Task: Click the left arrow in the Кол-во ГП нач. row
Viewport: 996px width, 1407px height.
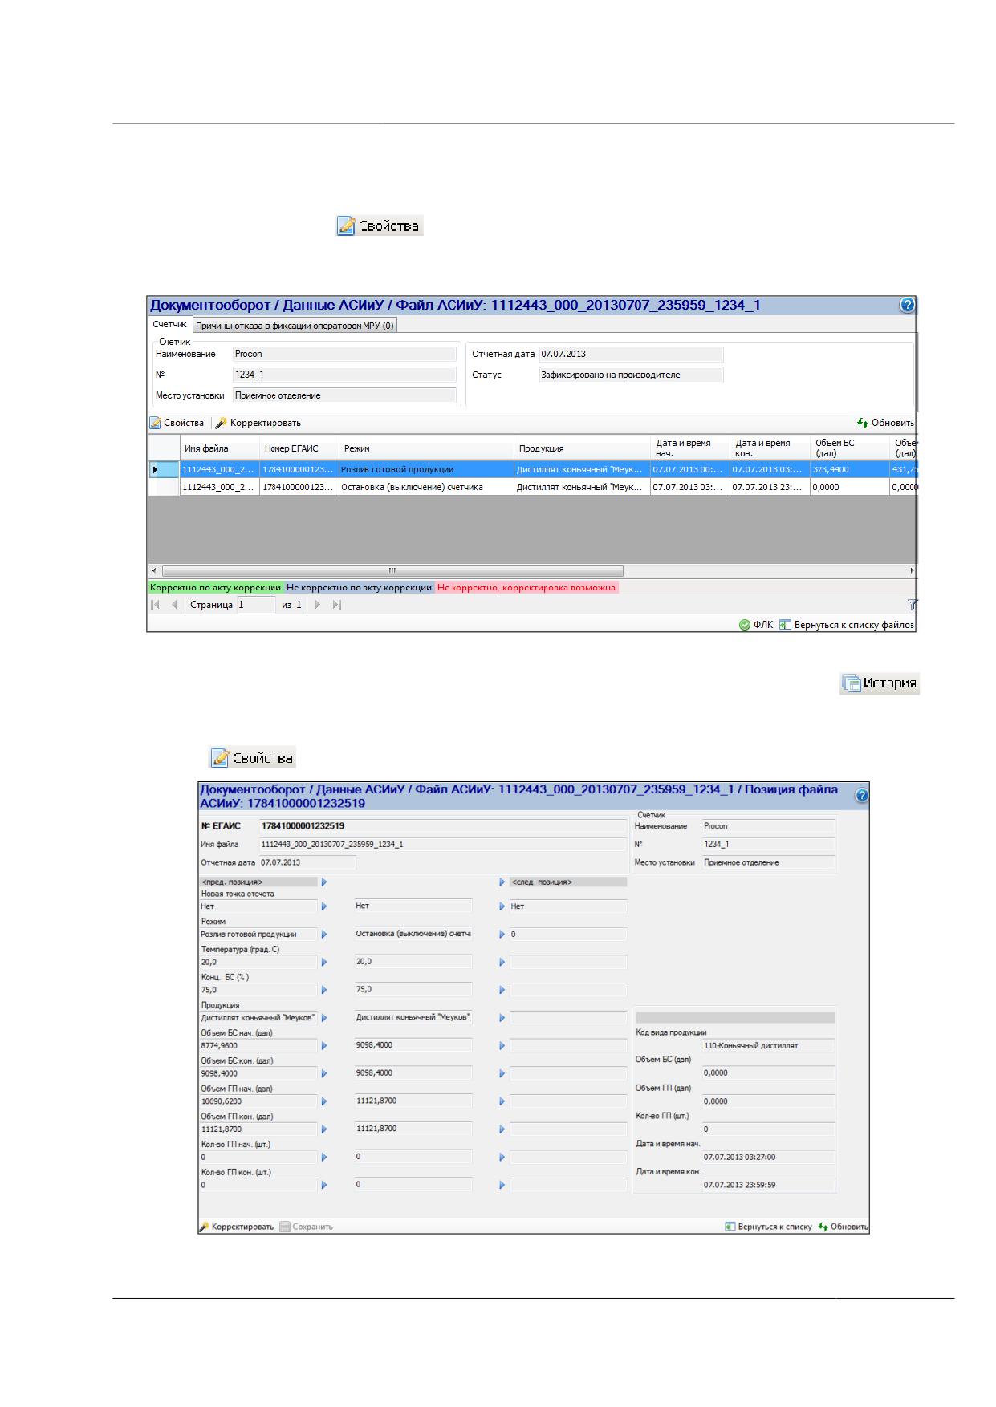Action: click(x=324, y=1158)
